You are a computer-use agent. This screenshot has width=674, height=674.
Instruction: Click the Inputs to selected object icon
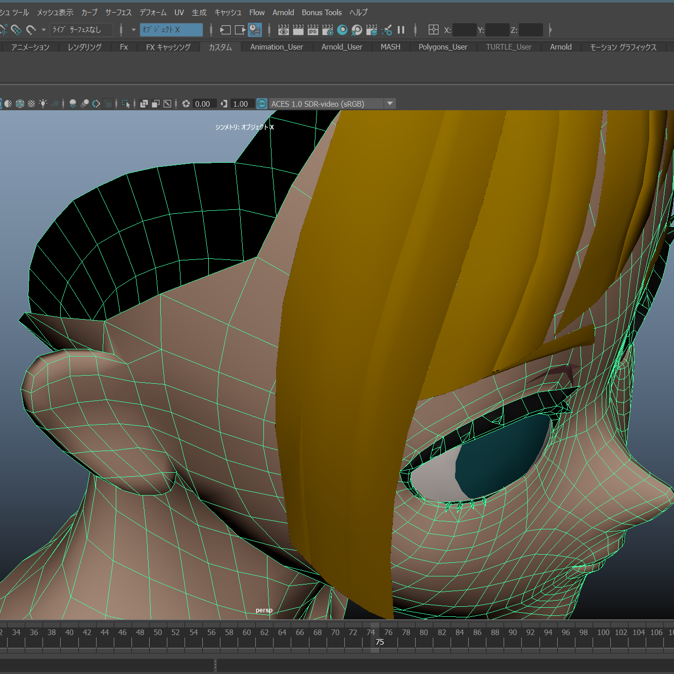pos(226,30)
